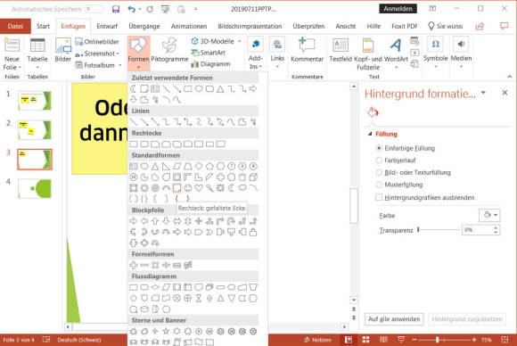Click the save icon in title bar
The image size is (517, 346).
click(116, 9)
